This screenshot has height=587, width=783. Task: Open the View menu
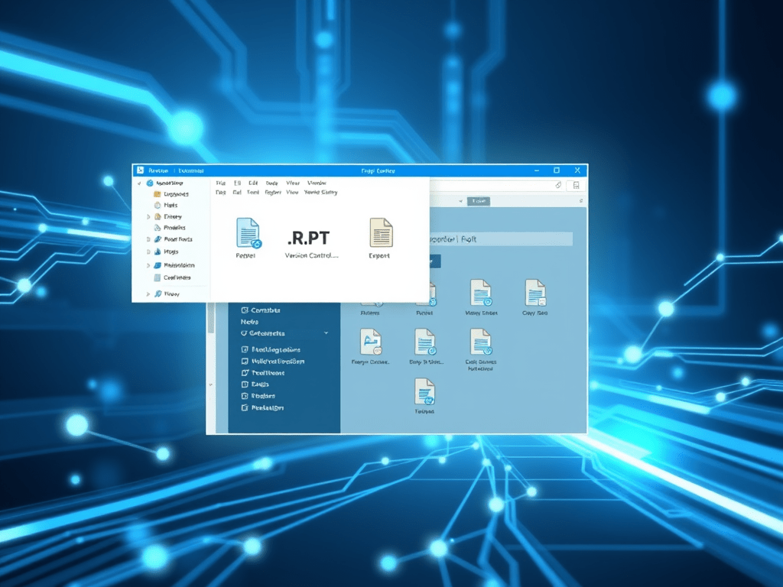(292, 183)
